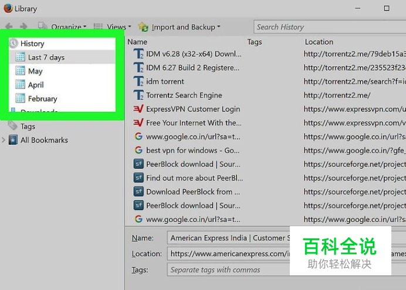Click Google icon beside best vpn for windows
The image size is (406, 290).
coord(138,150)
